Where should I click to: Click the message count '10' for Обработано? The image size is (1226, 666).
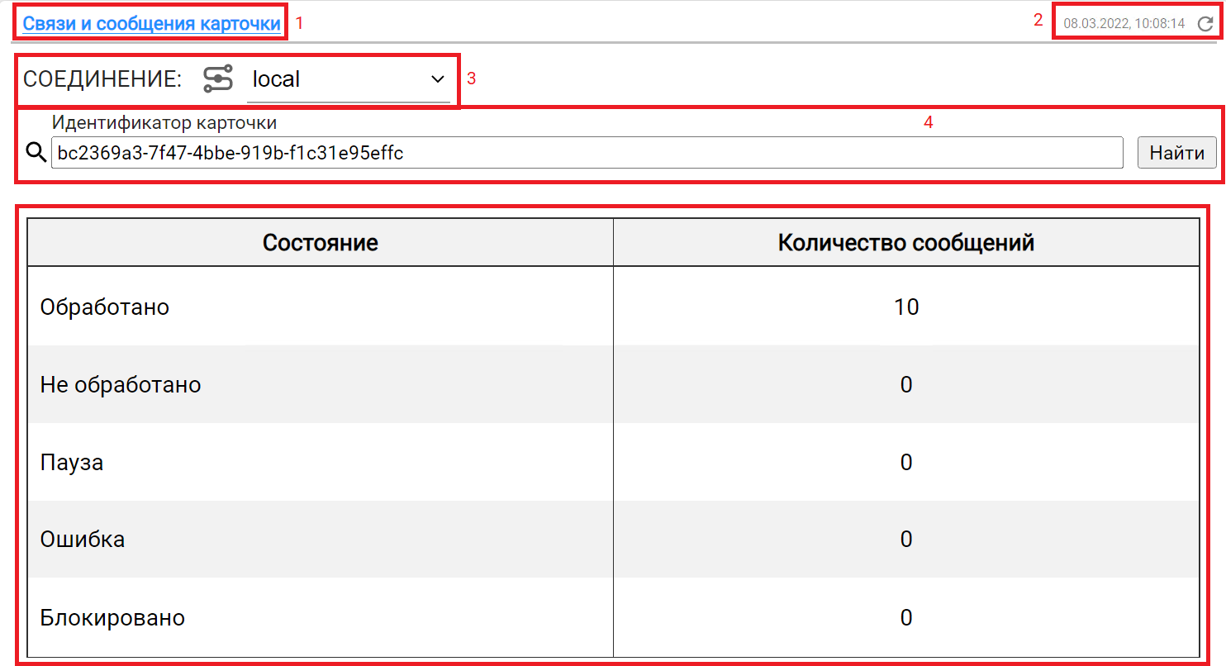[x=906, y=306]
